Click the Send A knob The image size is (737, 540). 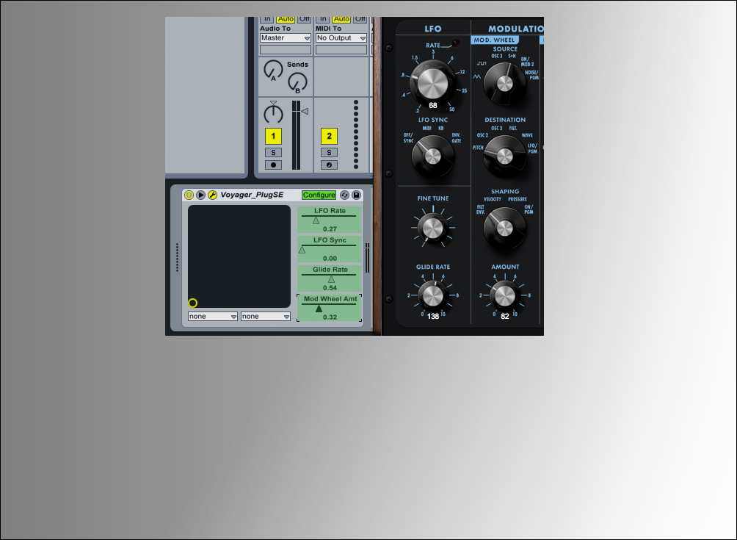(x=273, y=71)
